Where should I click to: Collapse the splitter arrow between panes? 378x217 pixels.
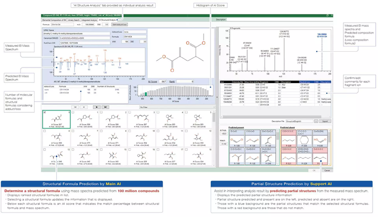[x=217, y=97]
